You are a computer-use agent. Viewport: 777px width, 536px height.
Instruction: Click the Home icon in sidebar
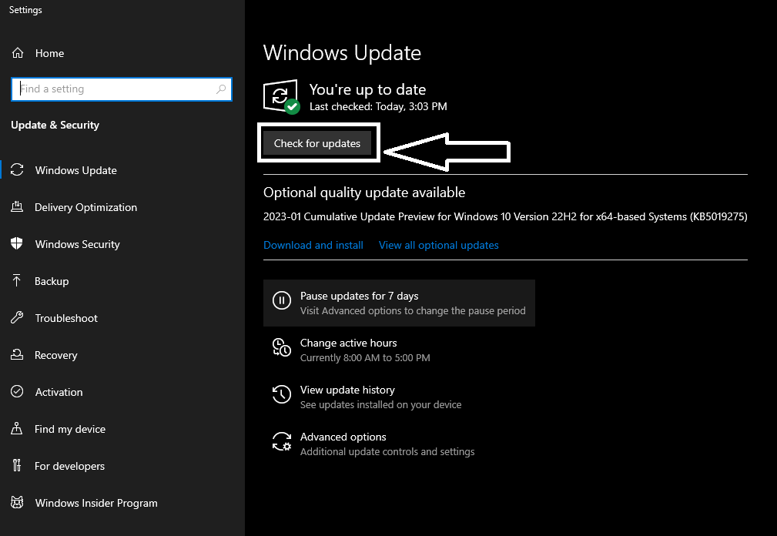17,53
